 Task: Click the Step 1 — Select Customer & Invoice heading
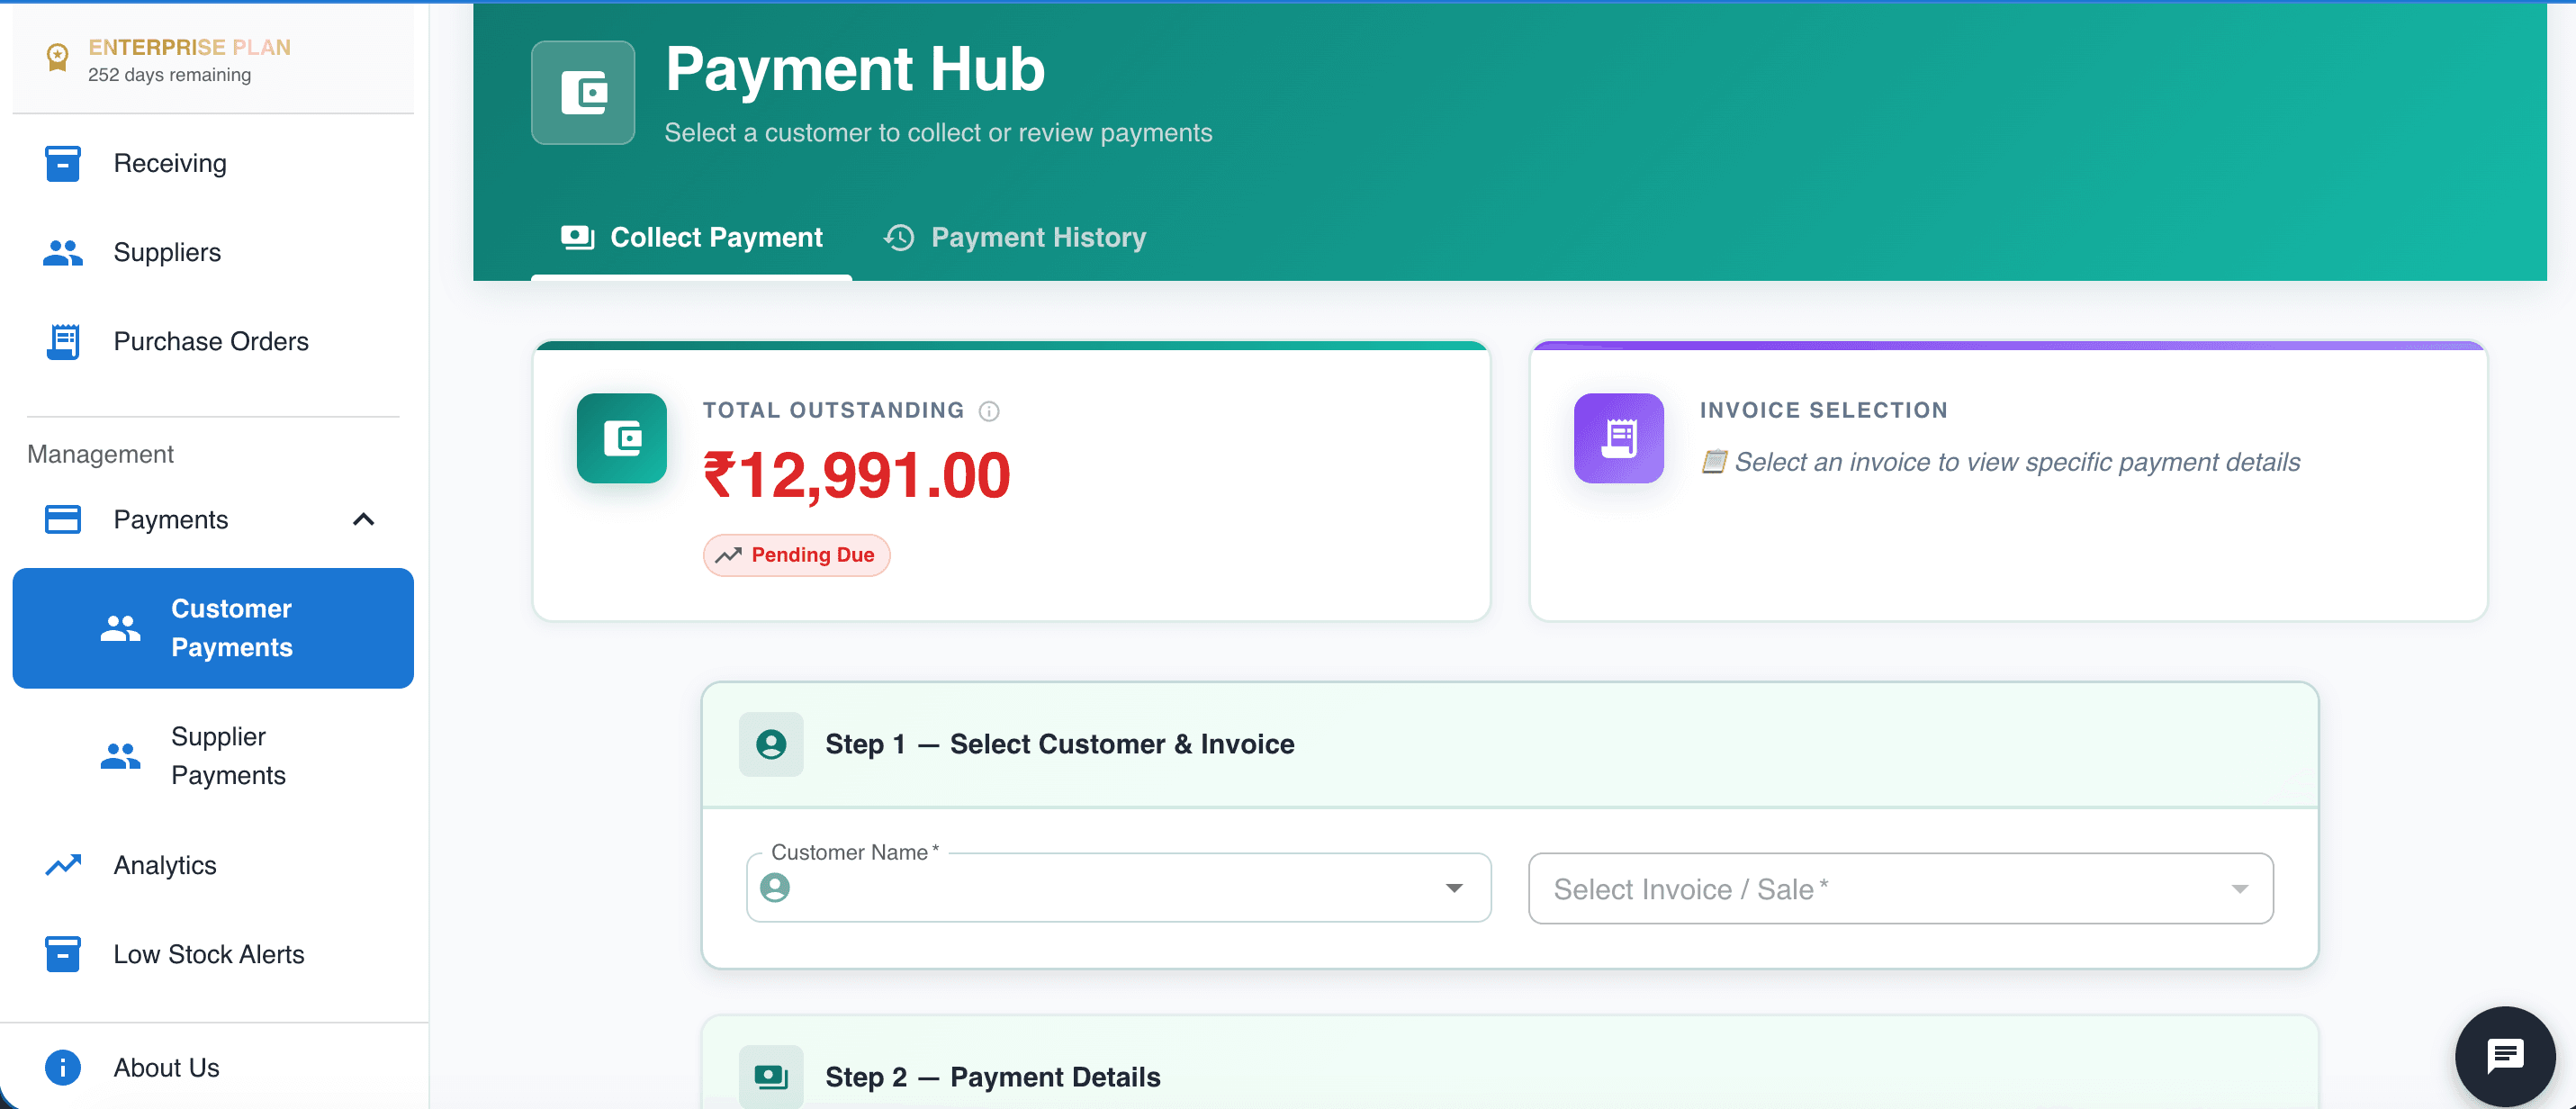(1059, 744)
